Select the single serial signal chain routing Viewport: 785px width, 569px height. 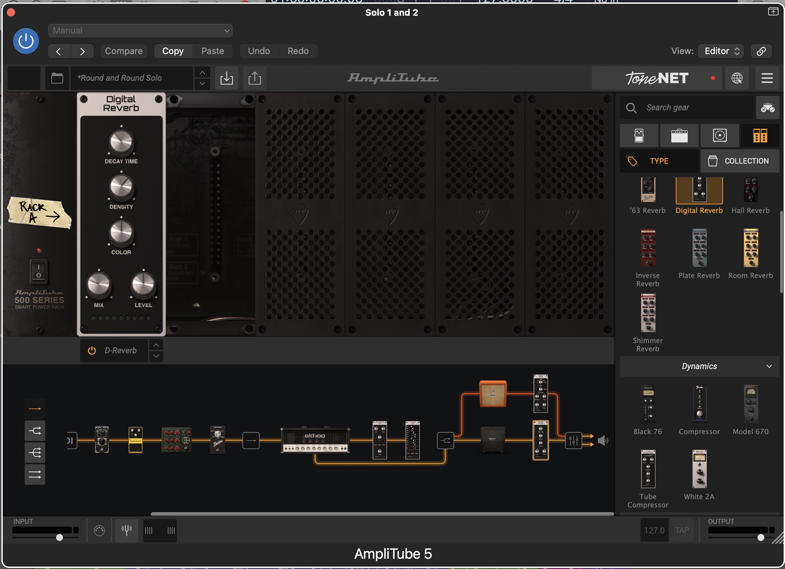click(35, 409)
